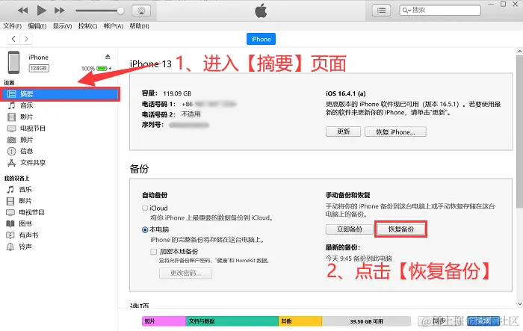Screen dimensions: 523x331
Task: Open 照片 in settings sidebar
Action: [26, 140]
